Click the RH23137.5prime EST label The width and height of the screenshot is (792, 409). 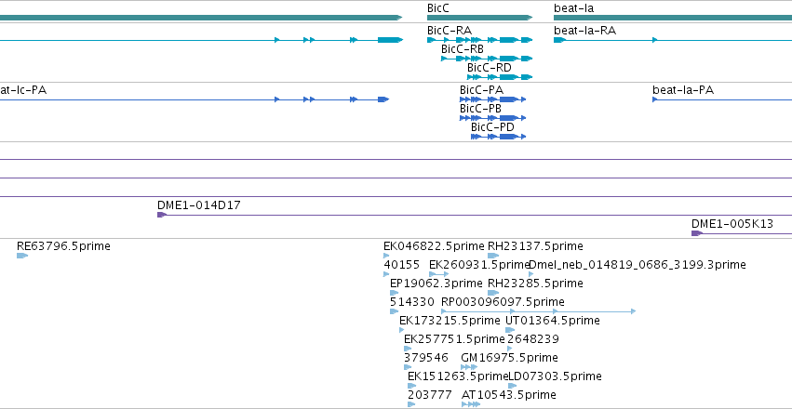point(535,246)
